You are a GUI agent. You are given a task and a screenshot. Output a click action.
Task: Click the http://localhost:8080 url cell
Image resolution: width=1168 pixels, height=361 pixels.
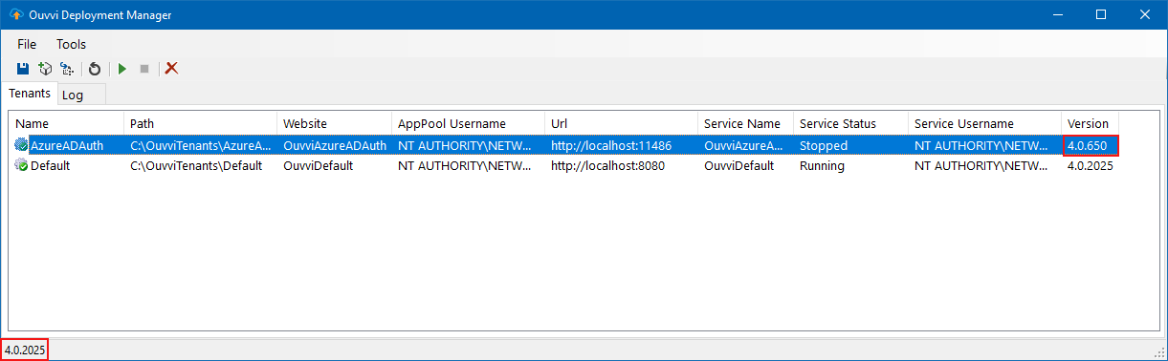tap(607, 165)
